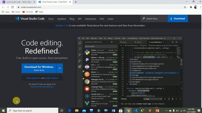
Task: Click the blue Download button in header
Action: (x=178, y=19)
